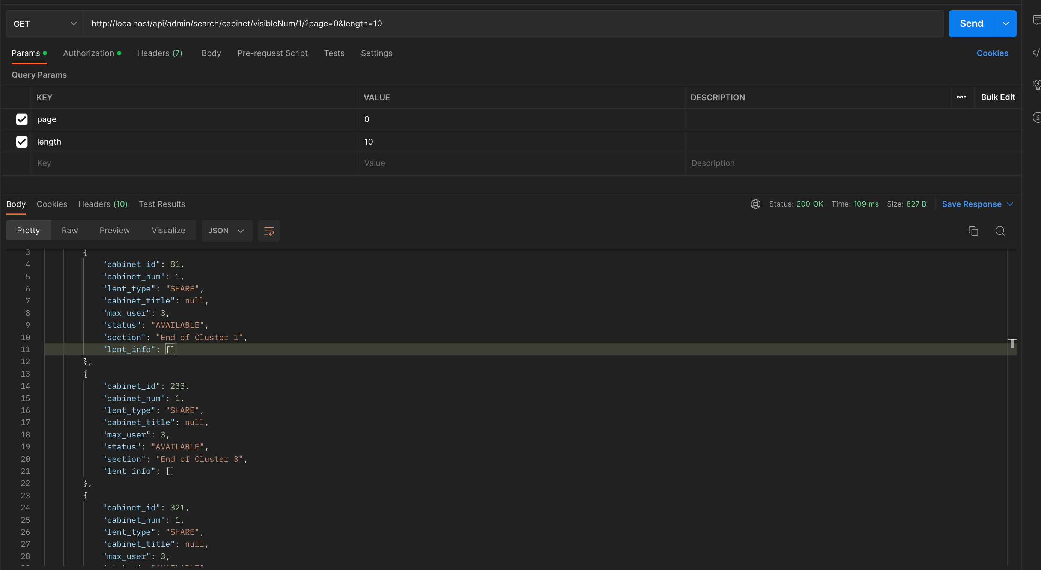The height and width of the screenshot is (570, 1041).
Task: Expand the Save Response dropdown arrow
Action: (1010, 204)
